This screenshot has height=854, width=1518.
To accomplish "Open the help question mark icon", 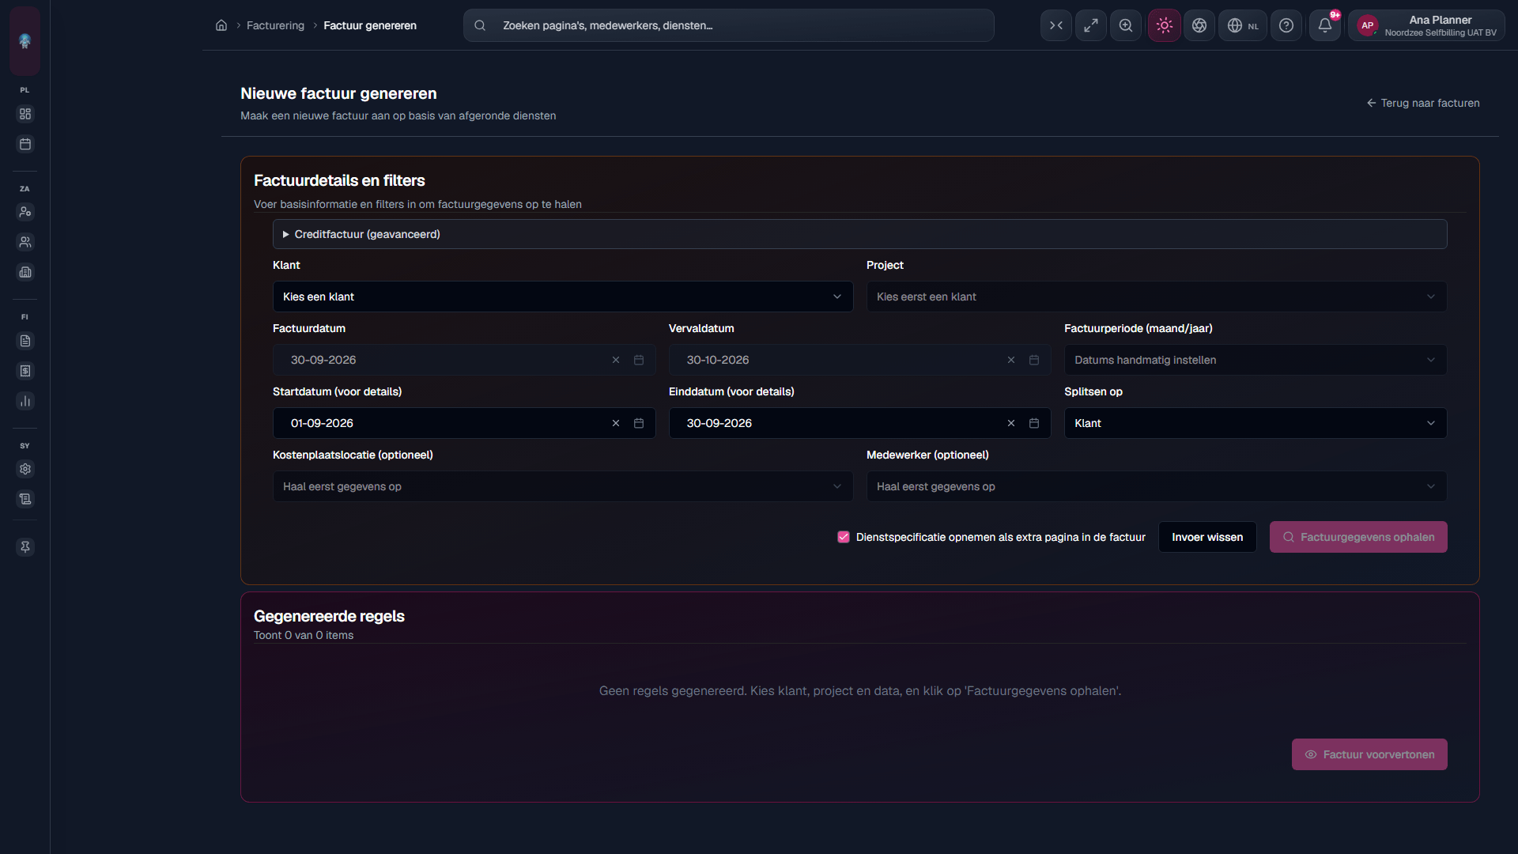I will click(1286, 25).
